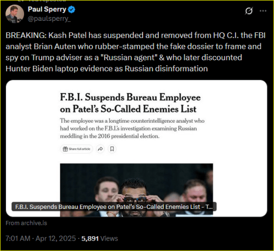
Task: Open the article photo of man adjusting glasses
Action: (x=136, y=190)
